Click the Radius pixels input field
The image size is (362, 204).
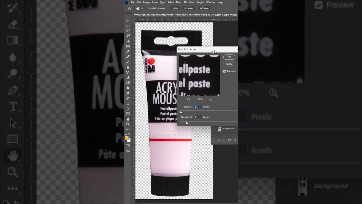[198, 107]
